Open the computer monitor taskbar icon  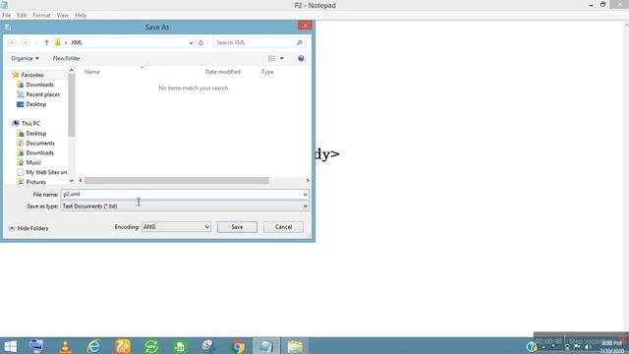(36, 346)
